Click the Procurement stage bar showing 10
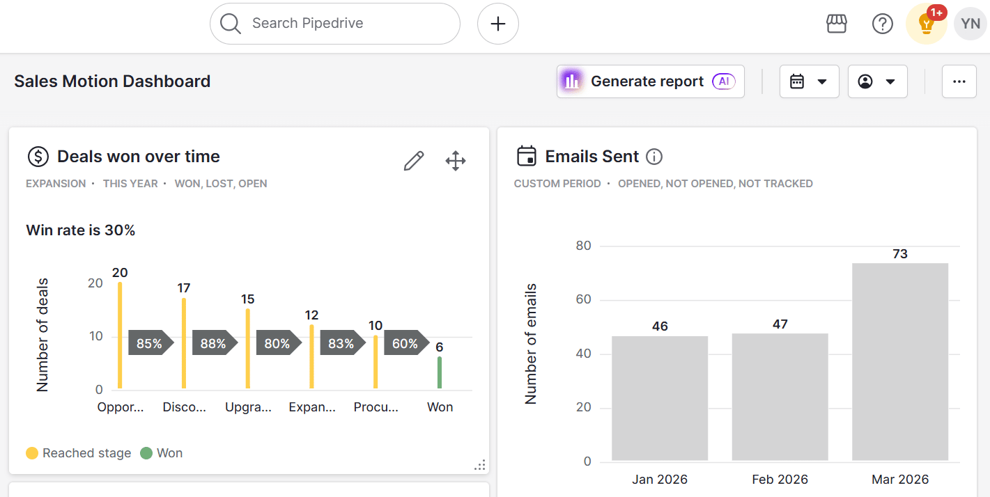The image size is (990, 497). coord(376,362)
